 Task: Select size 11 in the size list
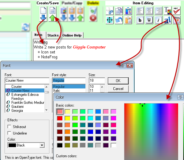(95, 91)
